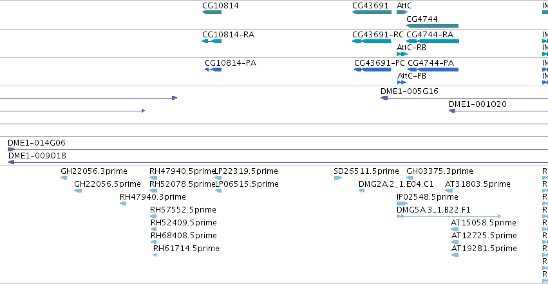Select EST GH03375.3prime
This screenshot has height=284, width=548.
[410, 178]
